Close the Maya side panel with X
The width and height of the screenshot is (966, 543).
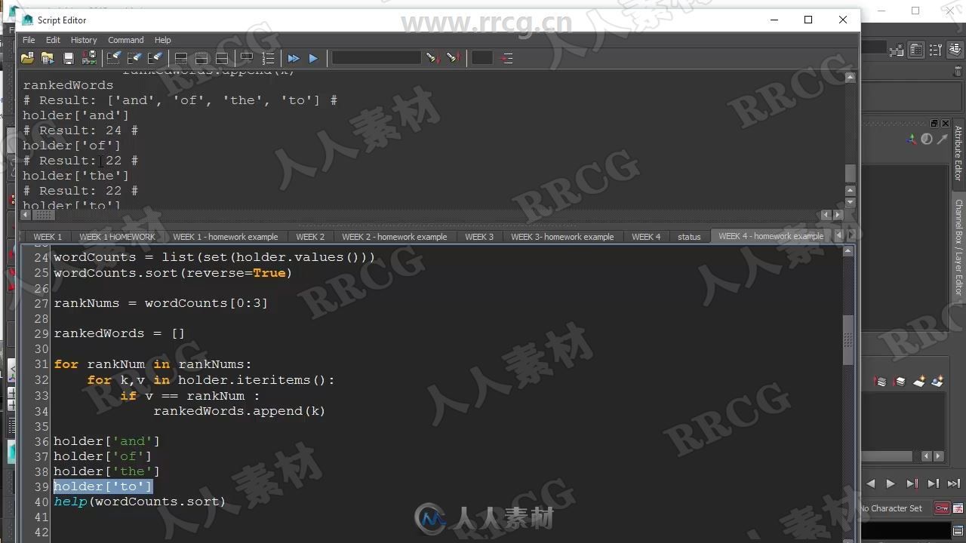tap(944, 123)
